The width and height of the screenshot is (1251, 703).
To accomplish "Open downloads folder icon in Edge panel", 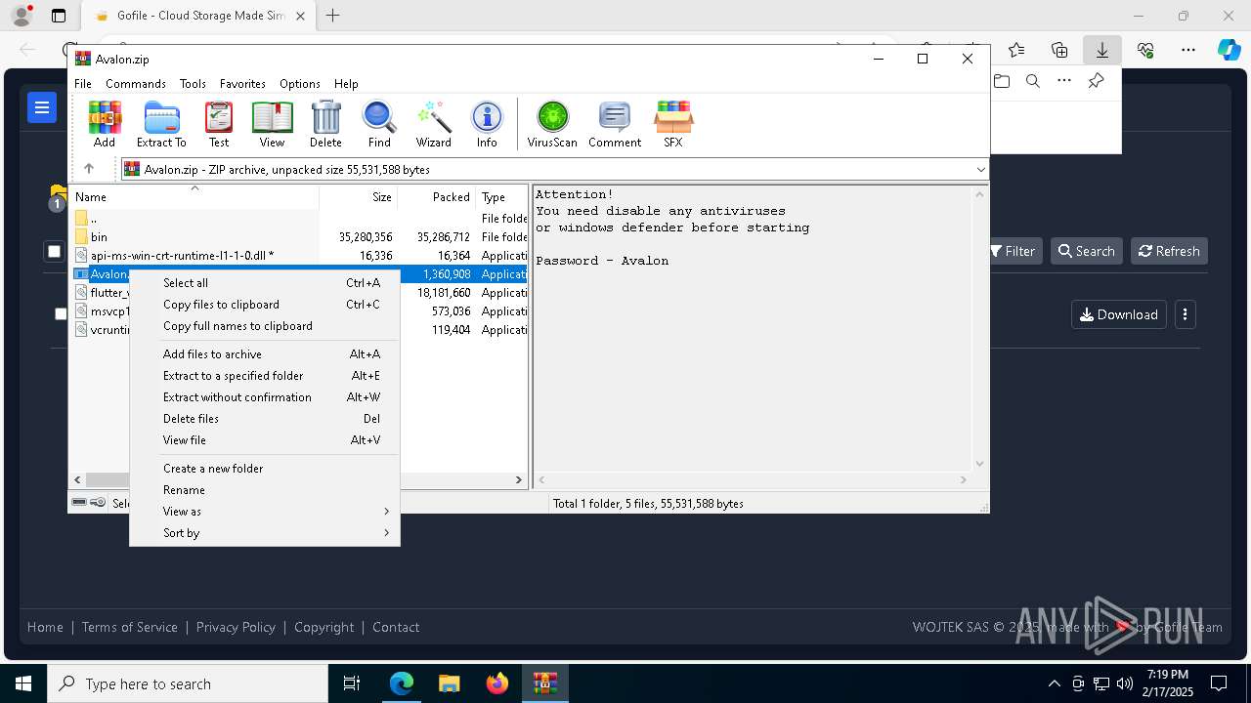I will coord(1002,81).
